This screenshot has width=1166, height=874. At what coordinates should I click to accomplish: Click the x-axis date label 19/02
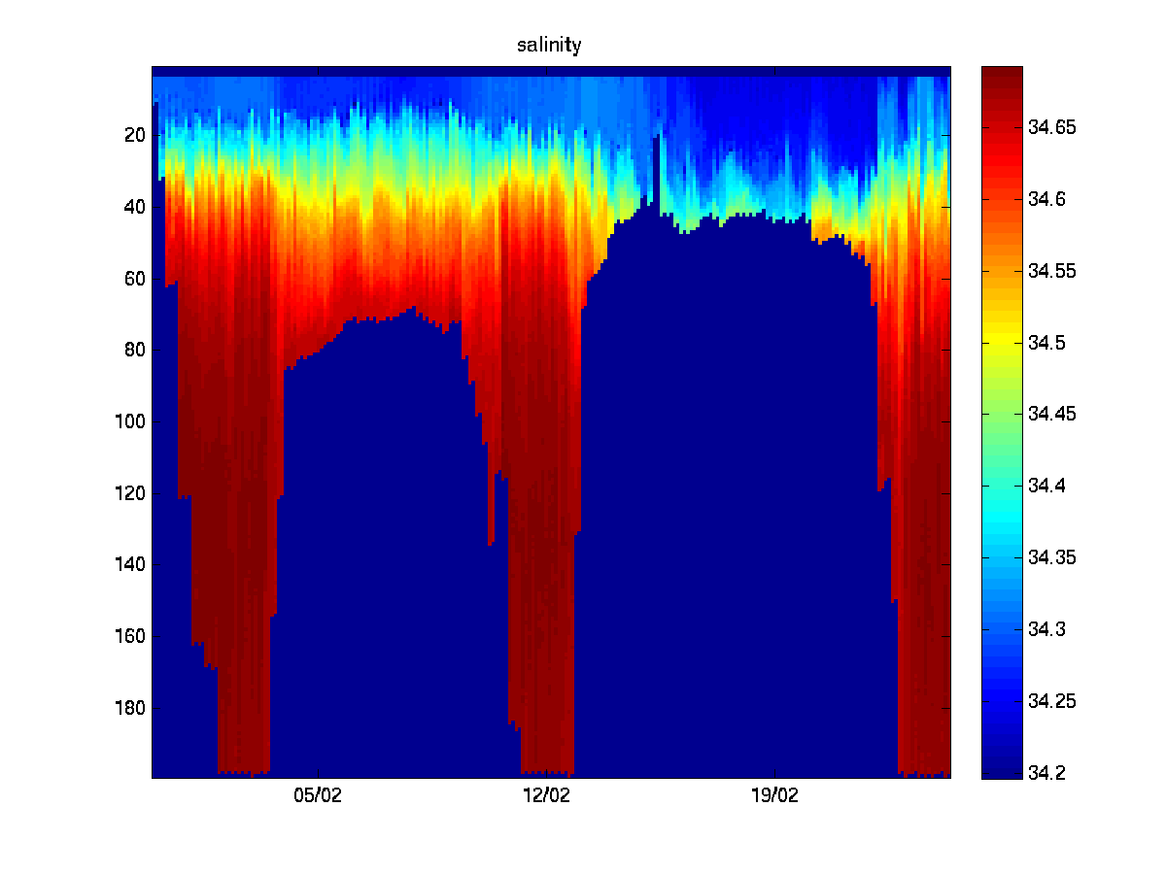pos(774,796)
